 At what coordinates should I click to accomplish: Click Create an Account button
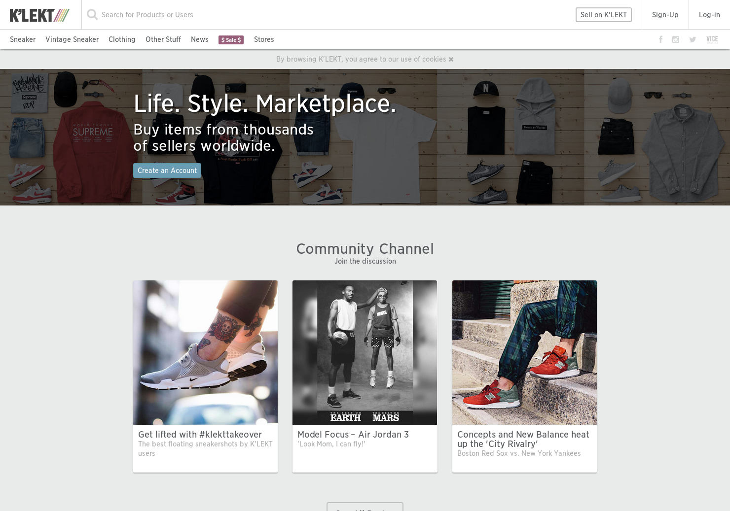click(167, 170)
